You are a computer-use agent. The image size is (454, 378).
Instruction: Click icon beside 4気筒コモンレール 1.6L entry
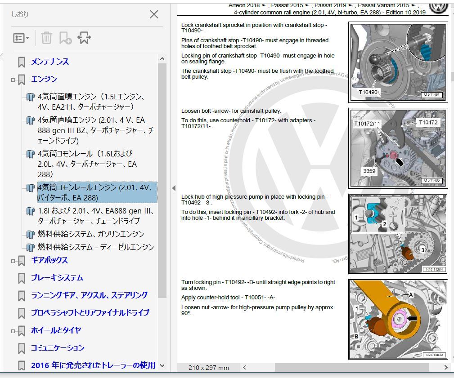pyautogui.click(x=30, y=154)
